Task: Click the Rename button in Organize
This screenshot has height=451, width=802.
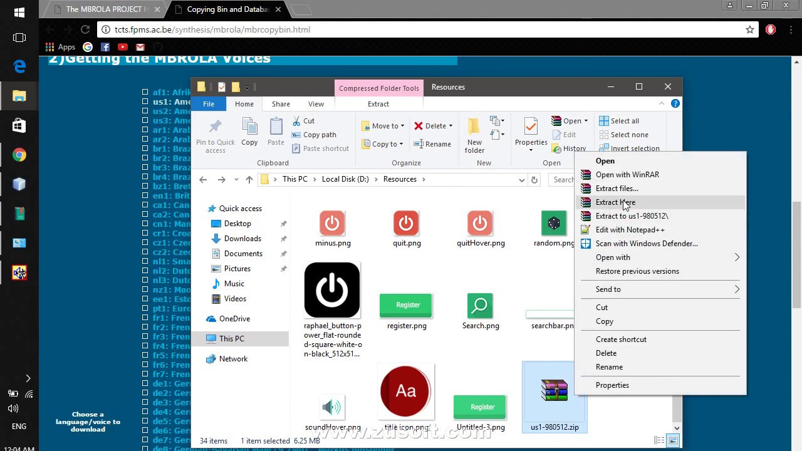Action: pos(432,144)
